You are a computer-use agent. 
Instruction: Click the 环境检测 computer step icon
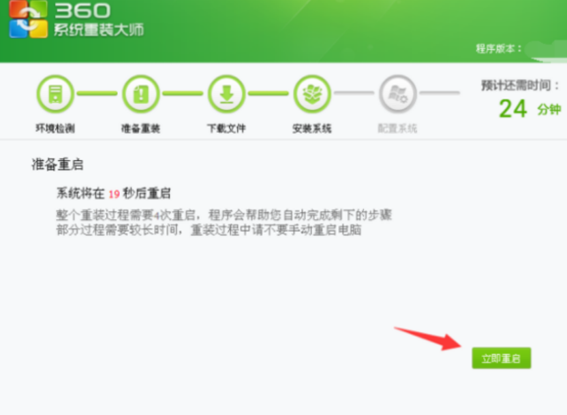coord(55,94)
